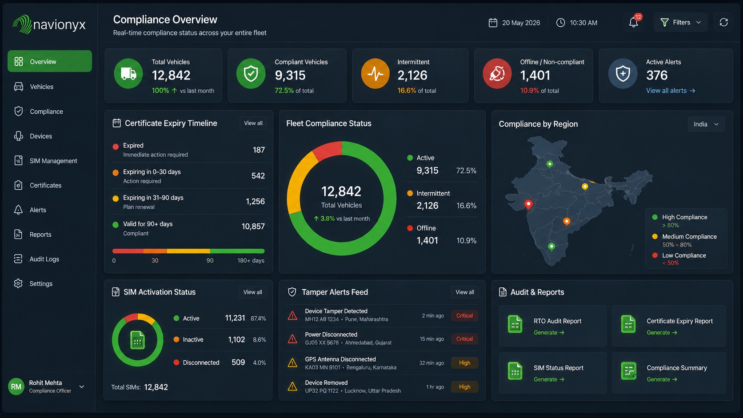Click the SIM card icon in the SIM donut
This screenshot has height=418, width=743.
[137, 340]
